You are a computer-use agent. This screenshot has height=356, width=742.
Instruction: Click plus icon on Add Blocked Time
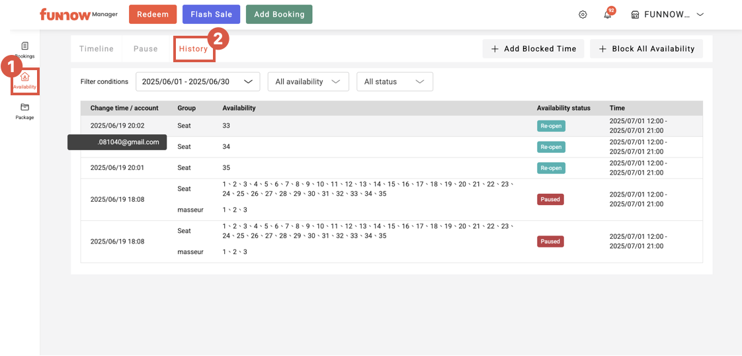tap(495, 49)
